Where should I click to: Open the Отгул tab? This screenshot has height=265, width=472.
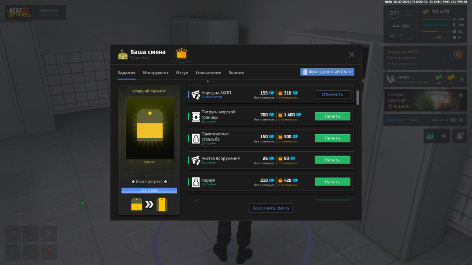pos(182,73)
